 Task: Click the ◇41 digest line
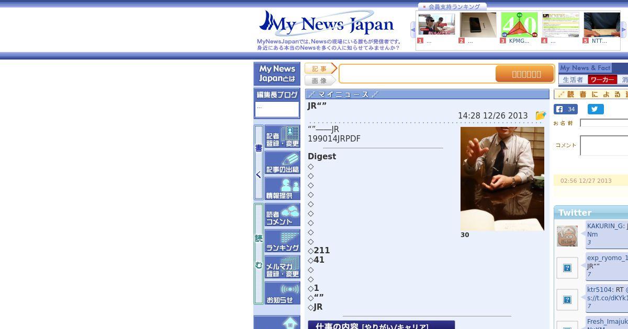(x=316, y=260)
